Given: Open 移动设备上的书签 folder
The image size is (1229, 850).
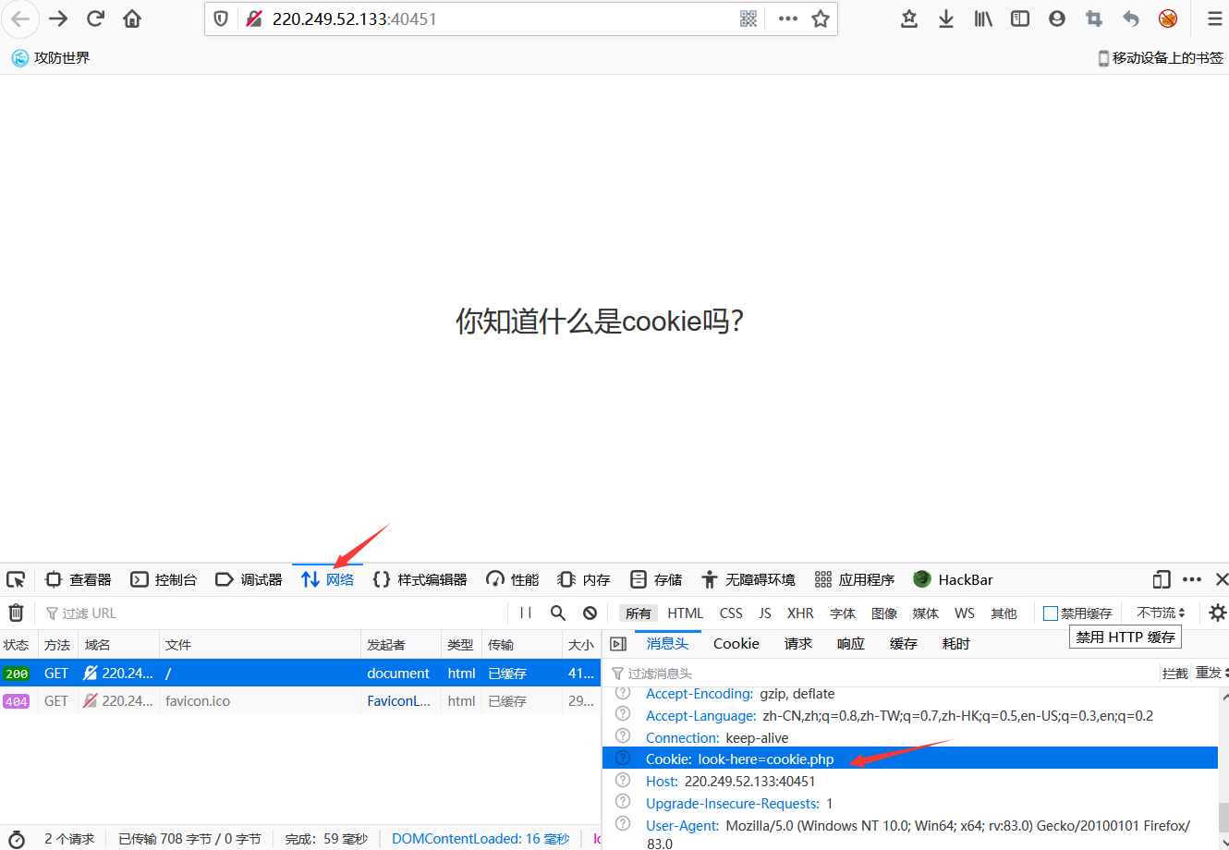Looking at the screenshot, I should point(1161,57).
